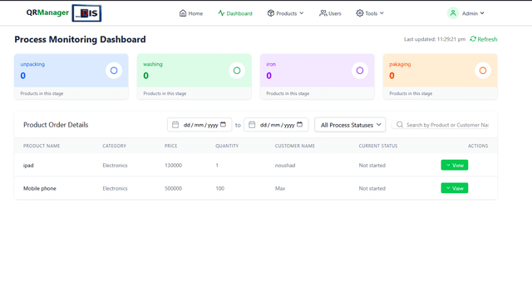Viewport: 532px width, 303px height.
Task: Select the pakaging stage card
Action: click(440, 77)
